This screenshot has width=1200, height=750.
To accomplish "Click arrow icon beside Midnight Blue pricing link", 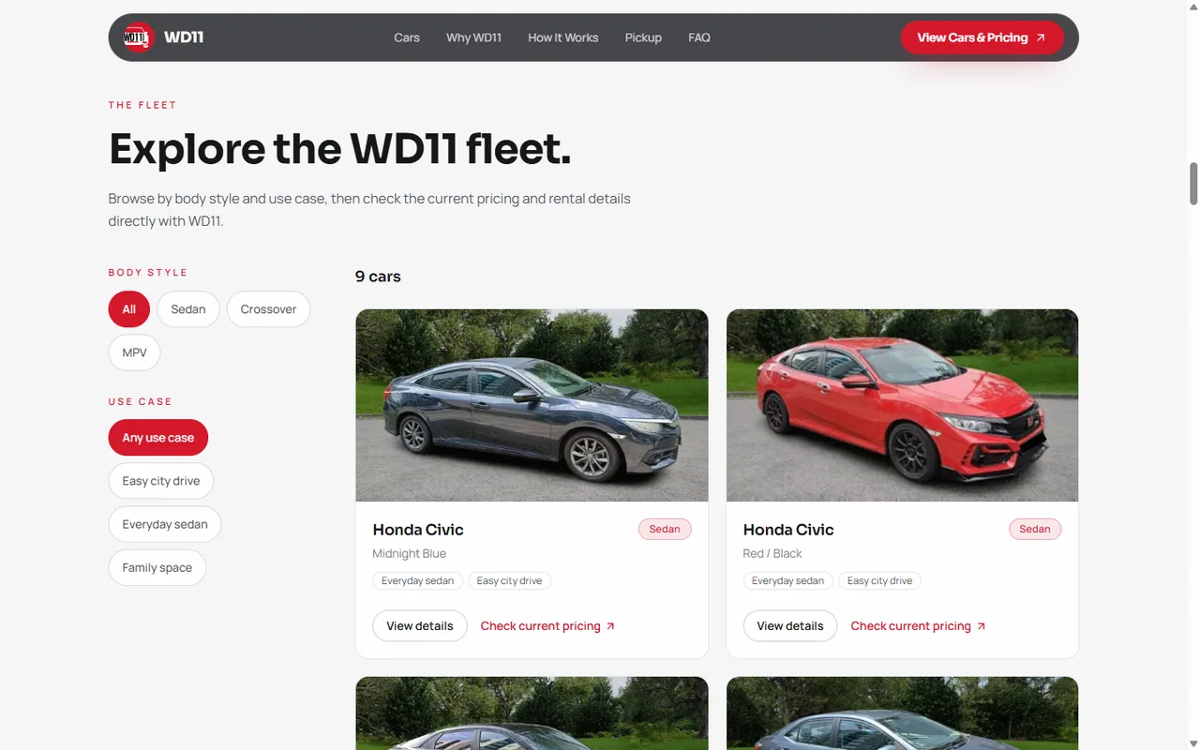I will pos(610,626).
